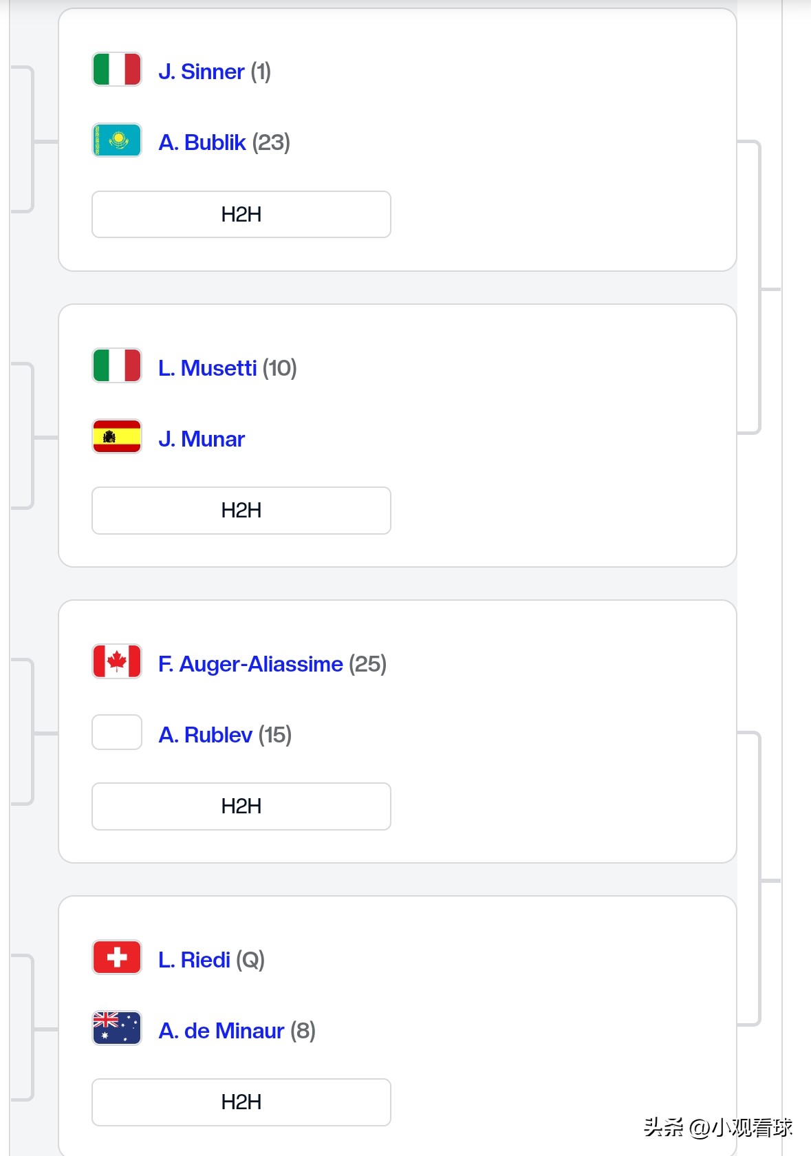Open A. Bublik player profile link
The height and width of the screenshot is (1156, 811).
pyautogui.click(x=202, y=142)
